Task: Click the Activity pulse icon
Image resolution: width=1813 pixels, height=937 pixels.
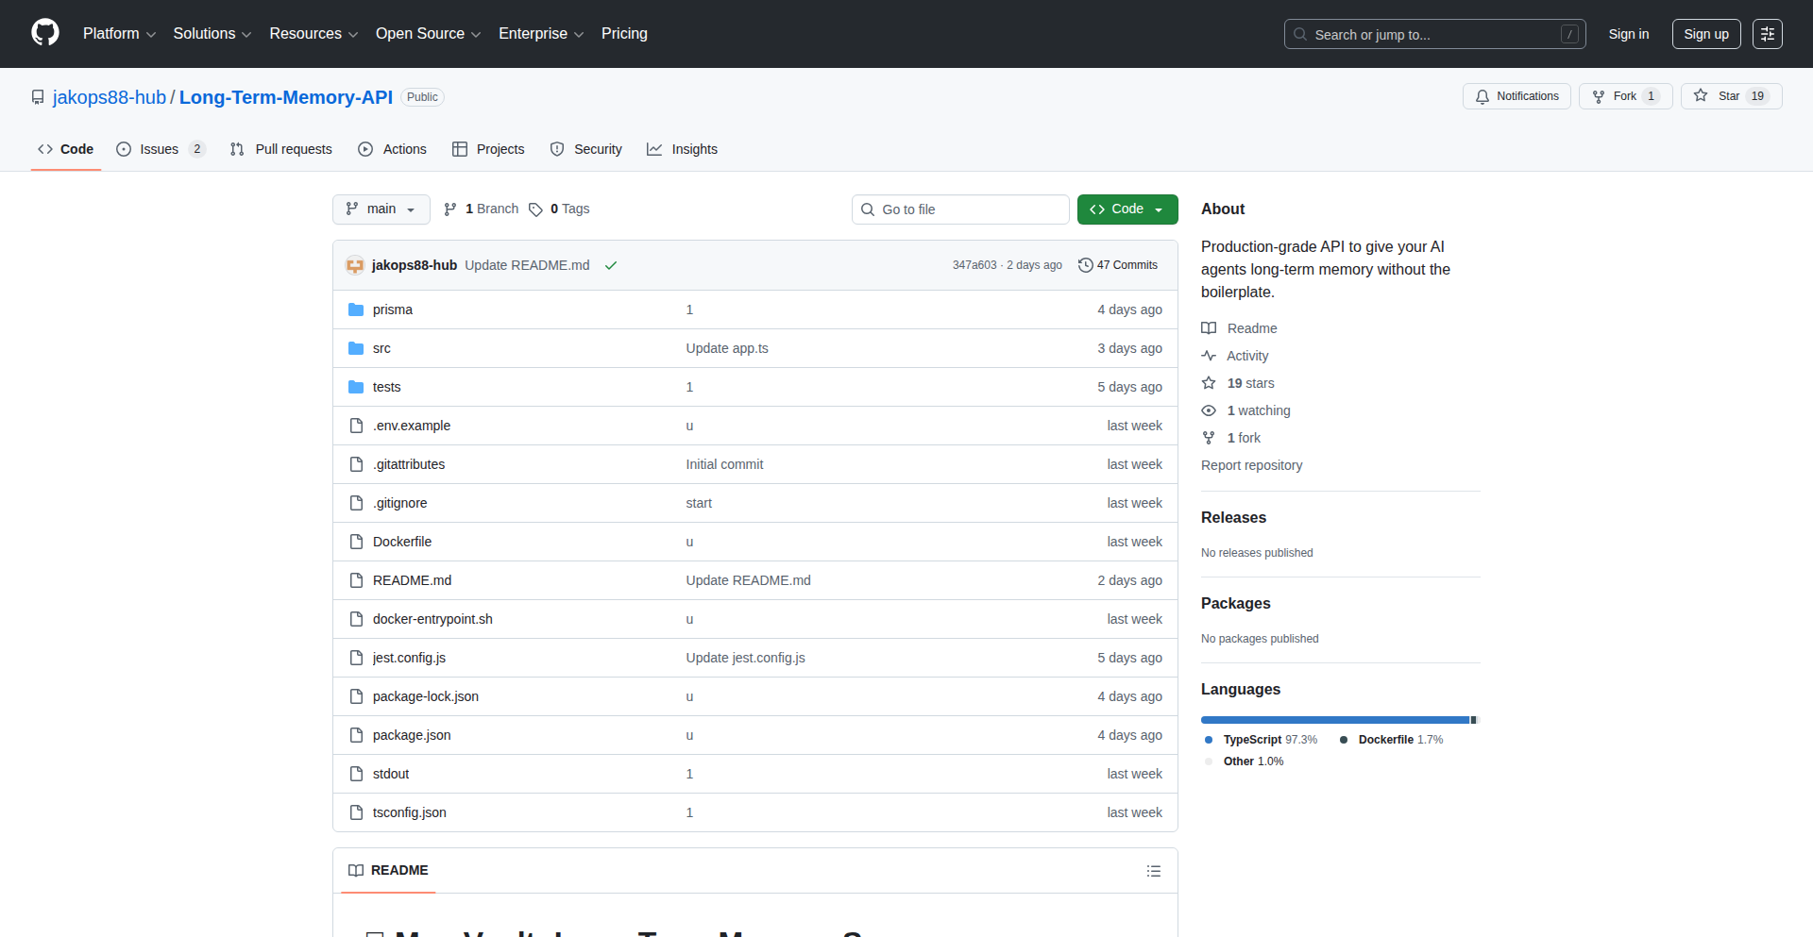Action: pyautogui.click(x=1210, y=356)
